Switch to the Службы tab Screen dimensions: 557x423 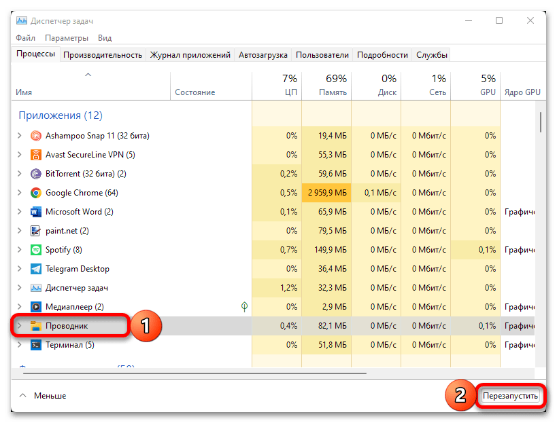point(432,55)
